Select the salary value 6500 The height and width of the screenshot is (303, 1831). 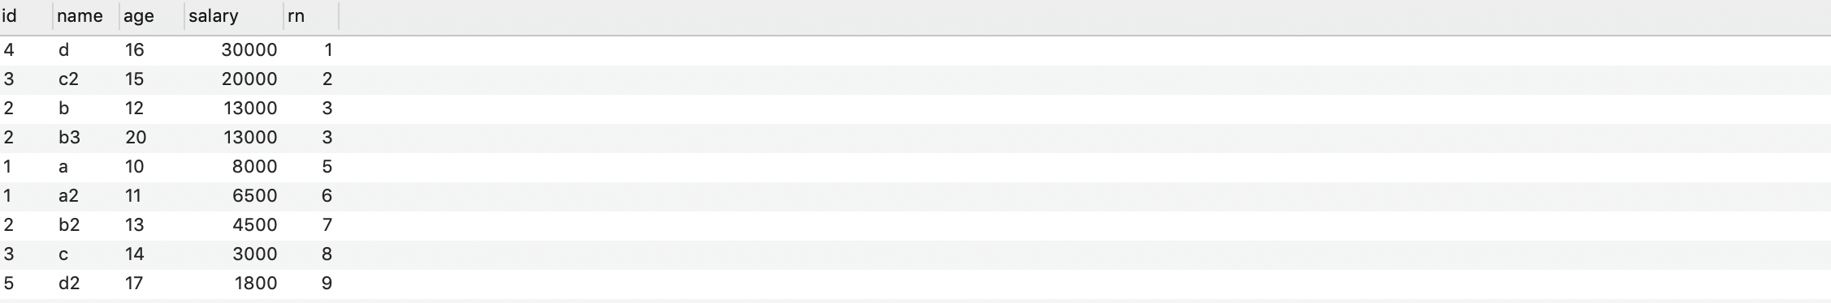pyautogui.click(x=254, y=196)
